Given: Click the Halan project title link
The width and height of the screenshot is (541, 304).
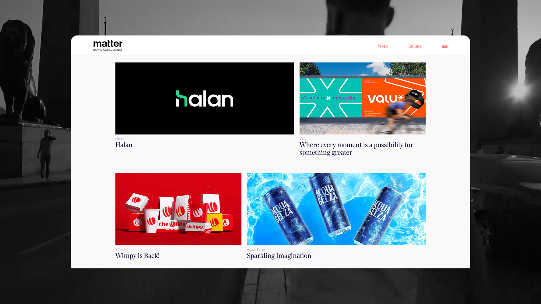Looking at the screenshot, I should 124,145.
